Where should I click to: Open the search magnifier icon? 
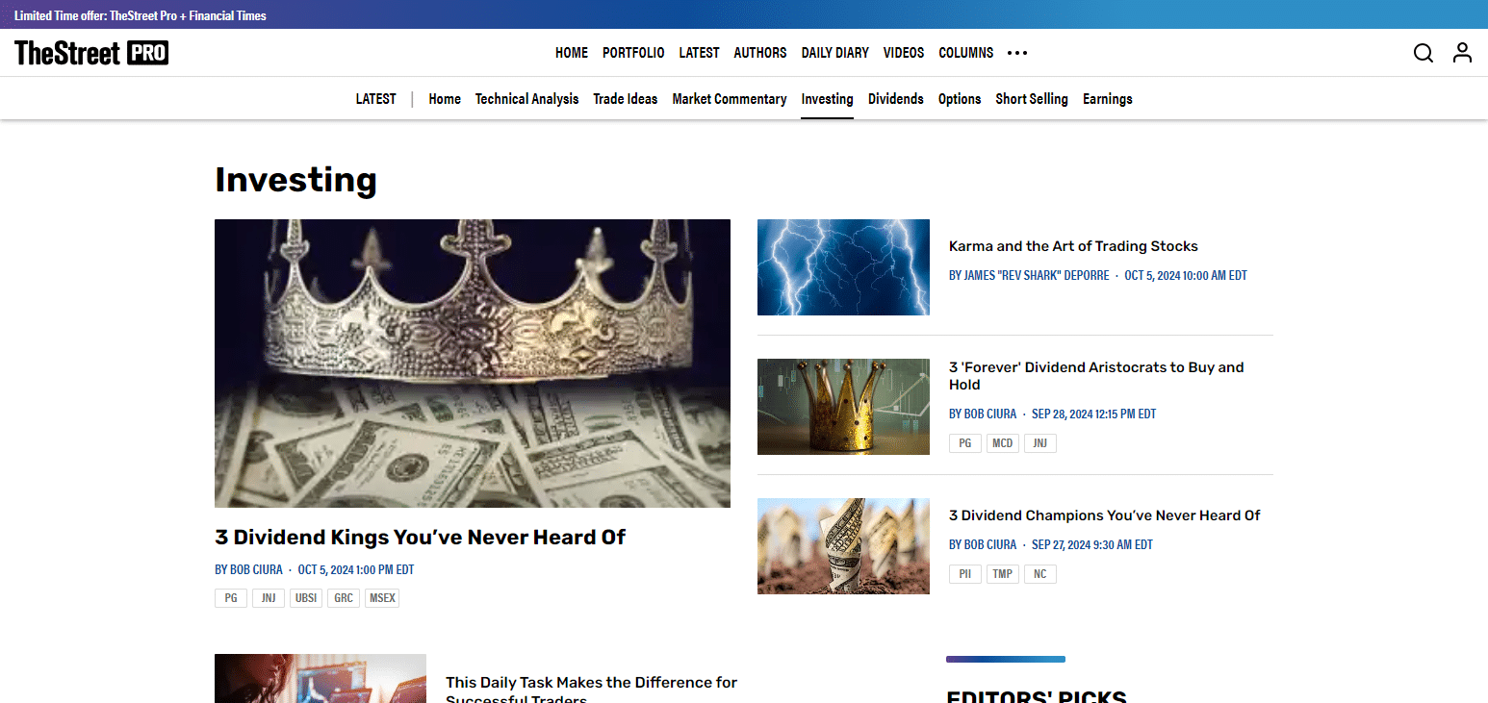click(1423, 53)
